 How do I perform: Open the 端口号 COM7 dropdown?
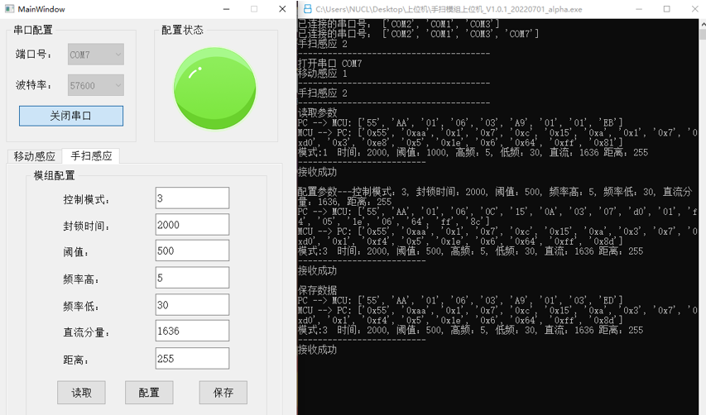point(96,55)
